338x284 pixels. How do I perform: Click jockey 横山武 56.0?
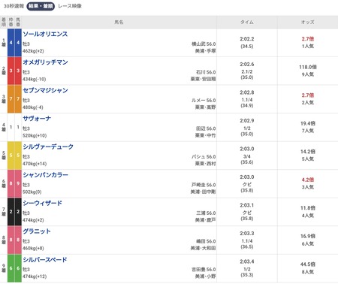(204, 44)
